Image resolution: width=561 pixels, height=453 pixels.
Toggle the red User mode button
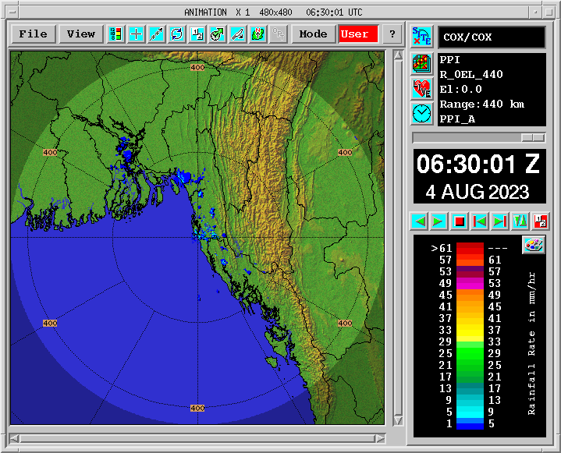[x=358, y=34]
